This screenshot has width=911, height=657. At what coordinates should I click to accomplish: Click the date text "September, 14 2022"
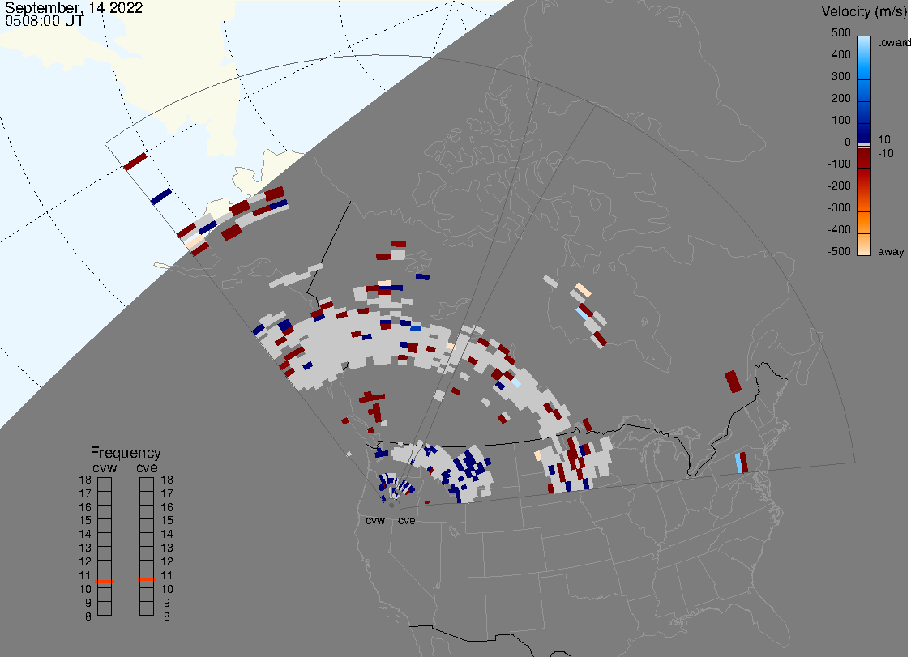[x=74, y=7]
